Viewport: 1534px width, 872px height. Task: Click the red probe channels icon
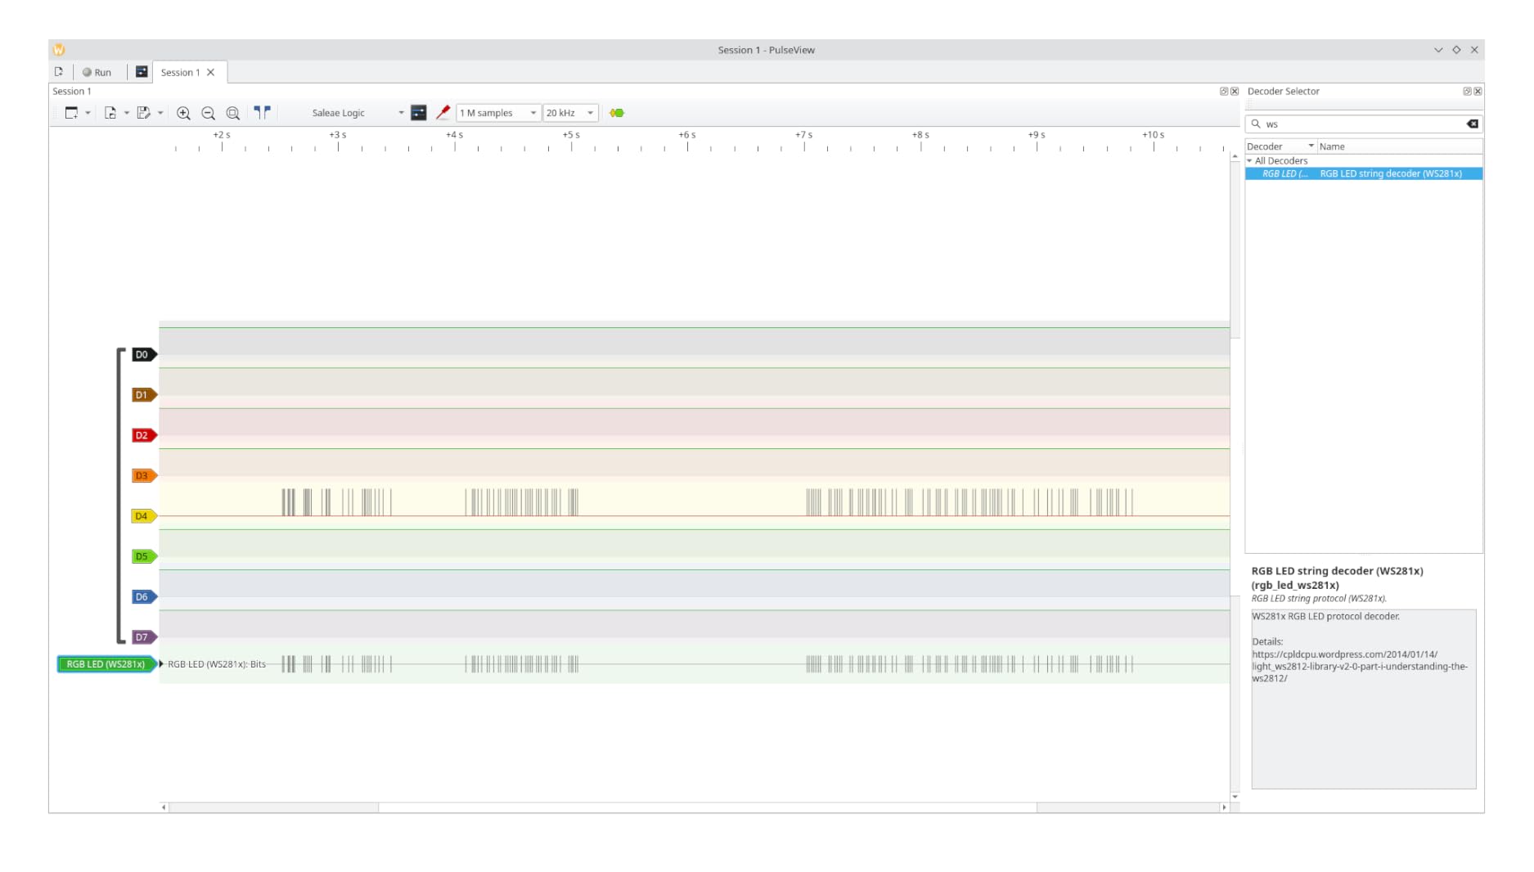(443, 113)
